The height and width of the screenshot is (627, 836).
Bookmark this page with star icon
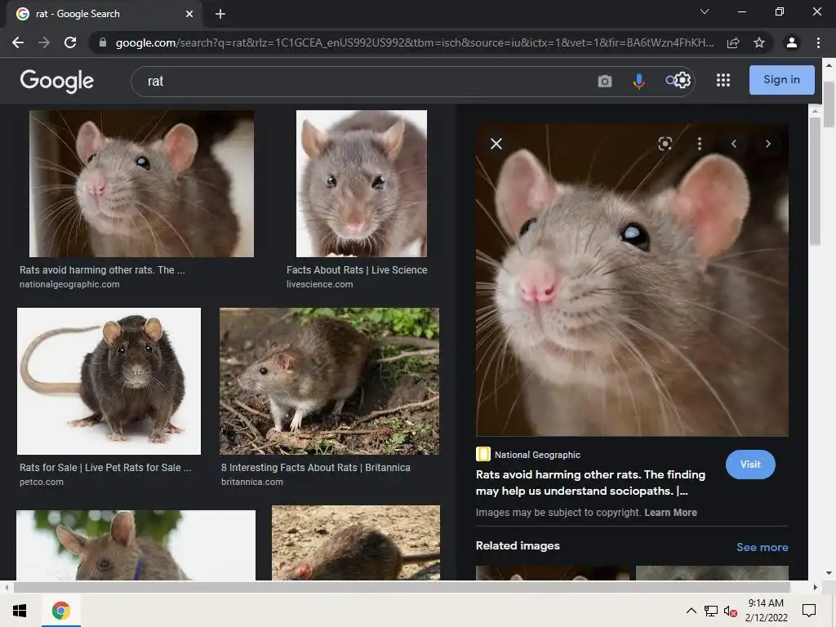click(759, 42)
